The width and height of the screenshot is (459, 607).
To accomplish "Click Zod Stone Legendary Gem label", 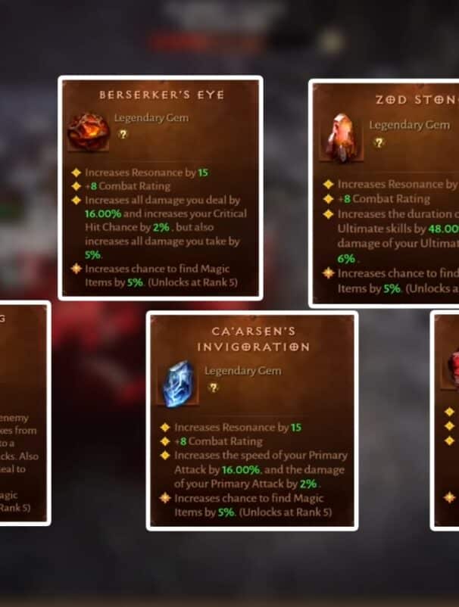I will 410,125.
